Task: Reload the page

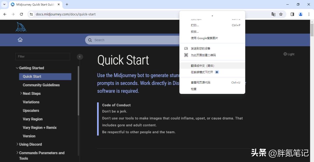Action: coord(21,14)
